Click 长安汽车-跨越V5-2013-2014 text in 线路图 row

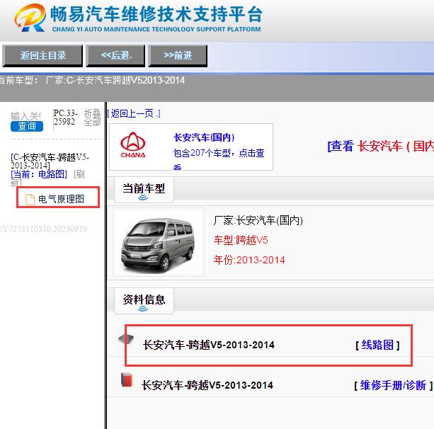coord(209,345)
